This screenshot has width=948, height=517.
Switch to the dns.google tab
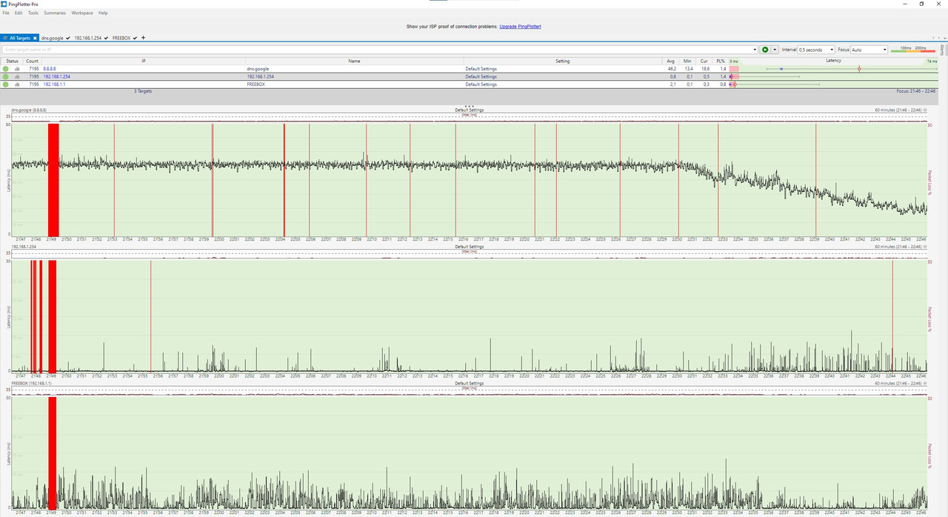pyautogui.click(x=56, y=38)
